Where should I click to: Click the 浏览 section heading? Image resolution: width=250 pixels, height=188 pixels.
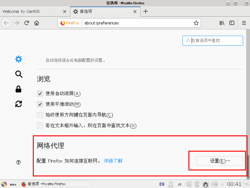pos(43,79)
